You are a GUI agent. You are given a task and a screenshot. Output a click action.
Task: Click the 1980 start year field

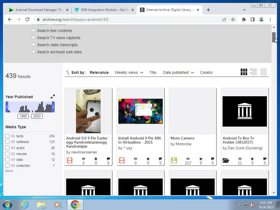[x=23, y=116]
